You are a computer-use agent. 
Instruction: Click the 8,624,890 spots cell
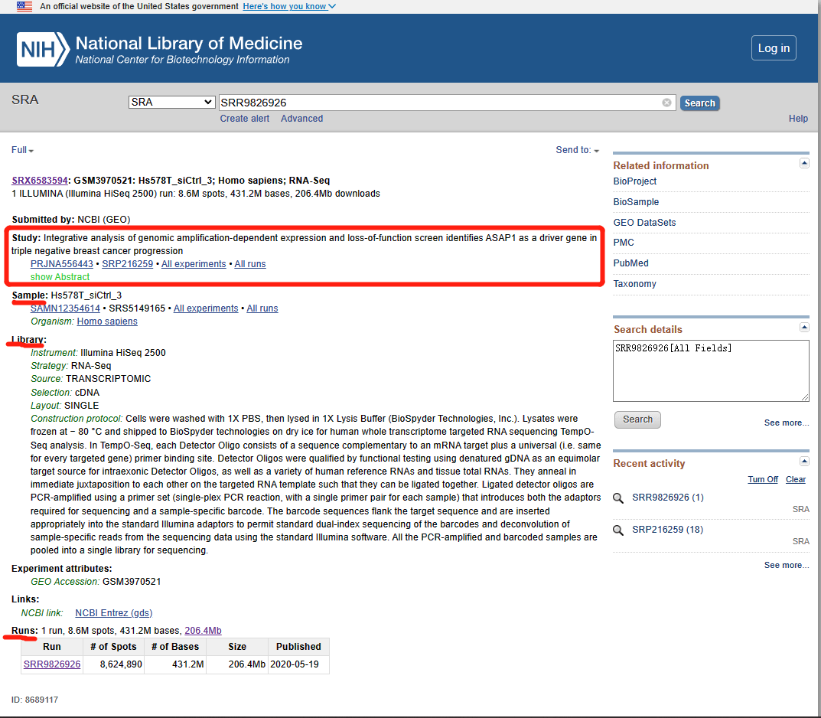click(x=113, y=664)
